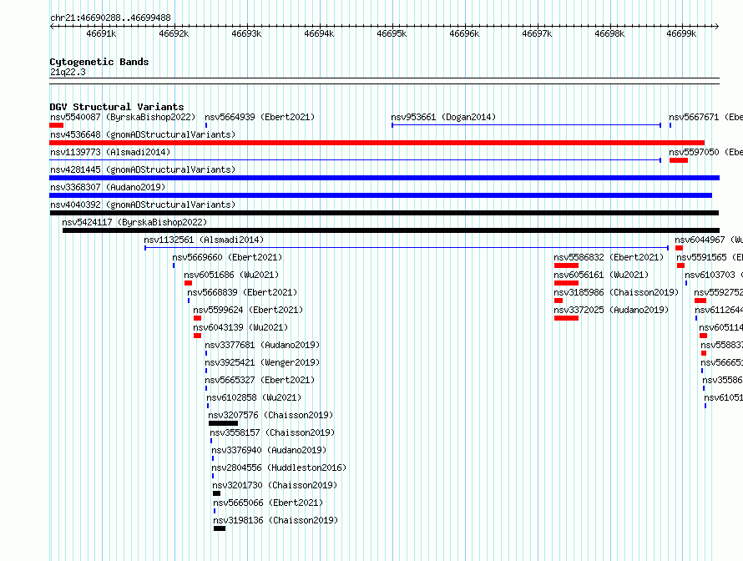Click the nsv5599624 (Ebert2021) label
743x561 pixels.
[248, 310]
